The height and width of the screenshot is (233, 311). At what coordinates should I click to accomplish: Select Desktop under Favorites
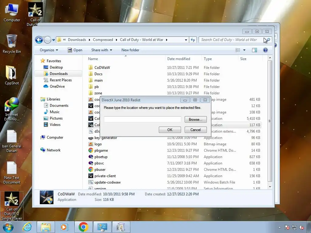[56, 67]
